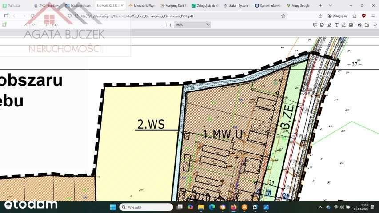Select the add text tool
The width and height of the screenshot is (379, 213).
click(x=337, y=25)
